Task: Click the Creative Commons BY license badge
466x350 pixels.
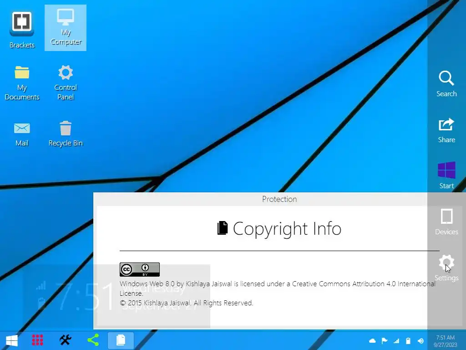Action: (x=140, y=269)
